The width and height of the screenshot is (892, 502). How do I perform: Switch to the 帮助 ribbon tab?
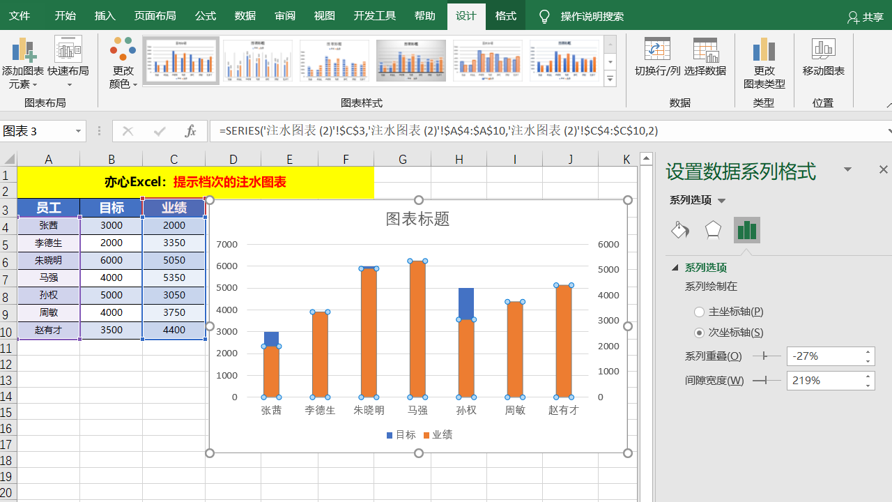425,16
